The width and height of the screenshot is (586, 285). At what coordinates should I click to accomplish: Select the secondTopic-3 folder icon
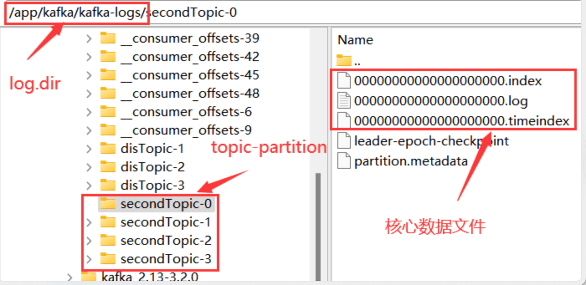108,259
